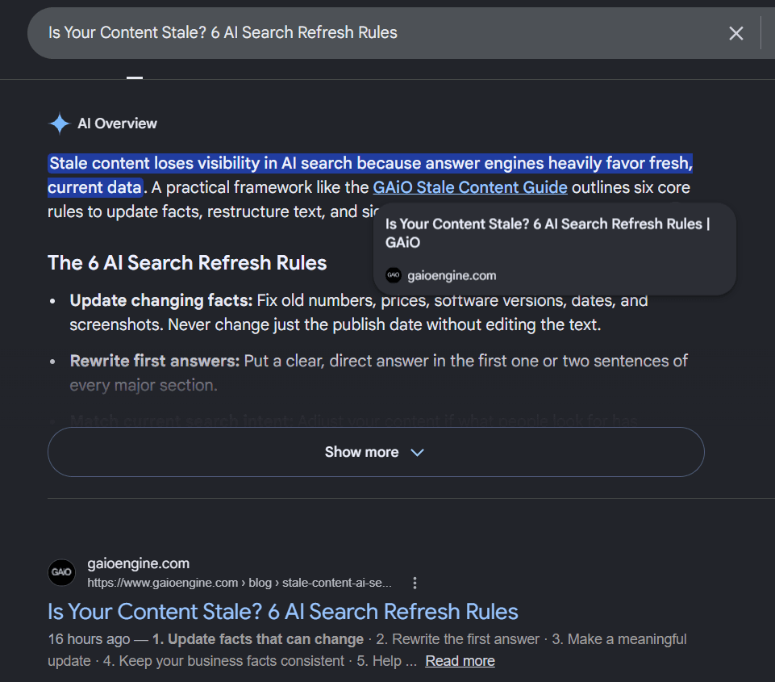
Task: Click the search query input field
Action: click(x=376, y=32)
